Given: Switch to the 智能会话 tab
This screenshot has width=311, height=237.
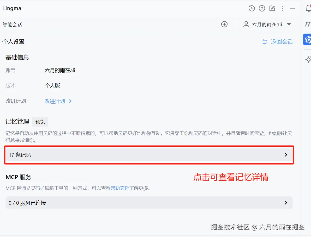Looking at the screenshot, I should point(12,24).
